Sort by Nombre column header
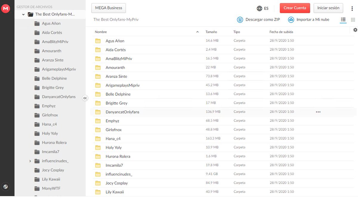 (101, 32)
